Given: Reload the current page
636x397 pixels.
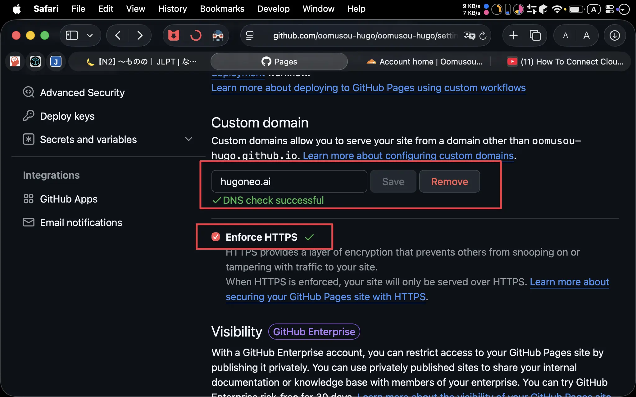Looking at the screenshot, I should click(483, 36).
